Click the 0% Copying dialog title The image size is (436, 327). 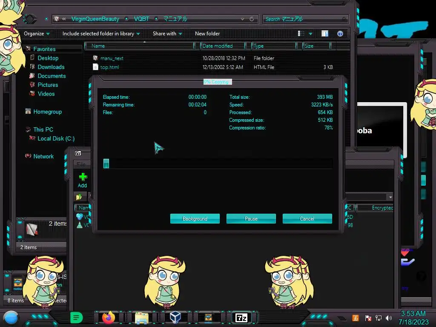218,82
